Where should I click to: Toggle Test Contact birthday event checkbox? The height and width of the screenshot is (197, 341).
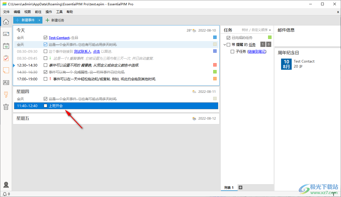[x=46, y=38]
